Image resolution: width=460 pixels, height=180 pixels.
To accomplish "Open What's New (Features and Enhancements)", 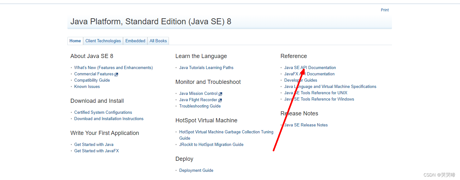I will click(114, 68).
